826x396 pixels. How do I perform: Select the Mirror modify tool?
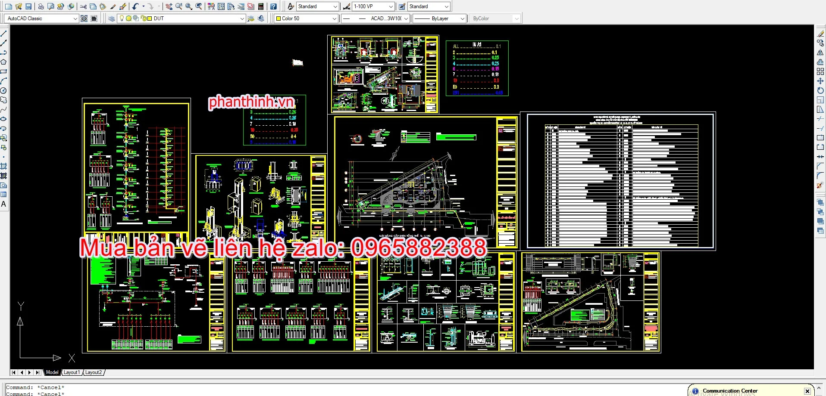[820, 53]
